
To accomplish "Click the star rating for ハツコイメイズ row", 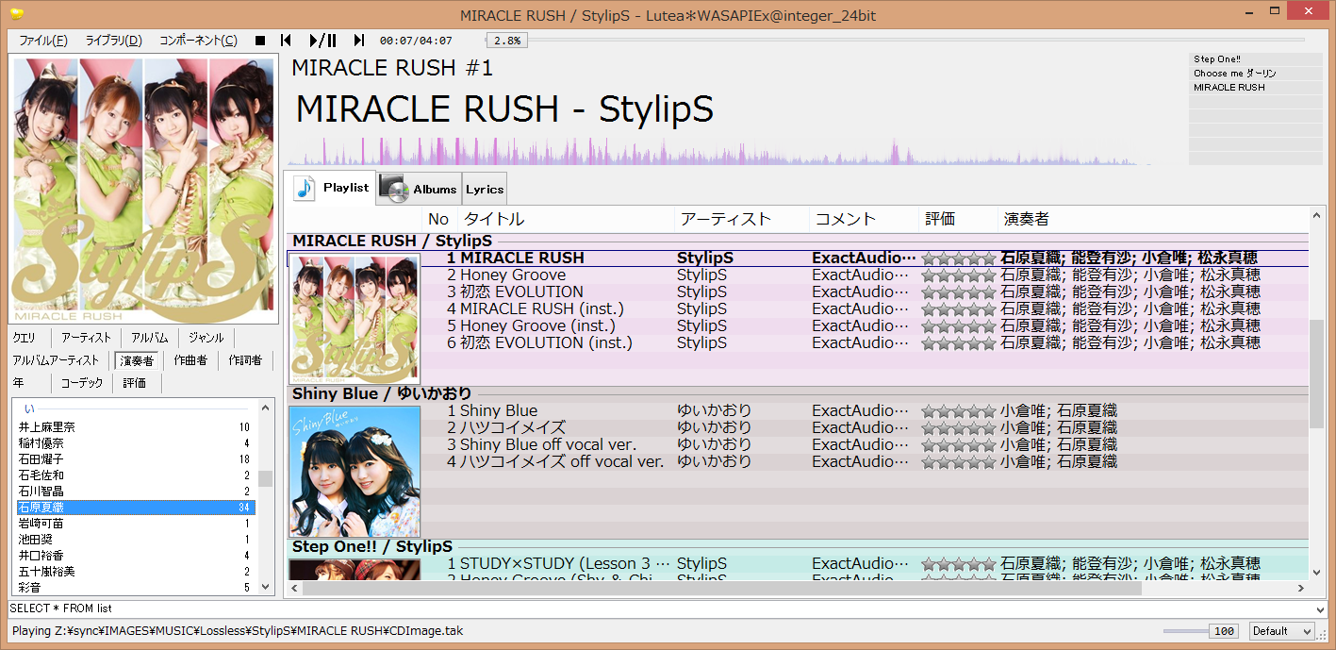I will [958, 427].
